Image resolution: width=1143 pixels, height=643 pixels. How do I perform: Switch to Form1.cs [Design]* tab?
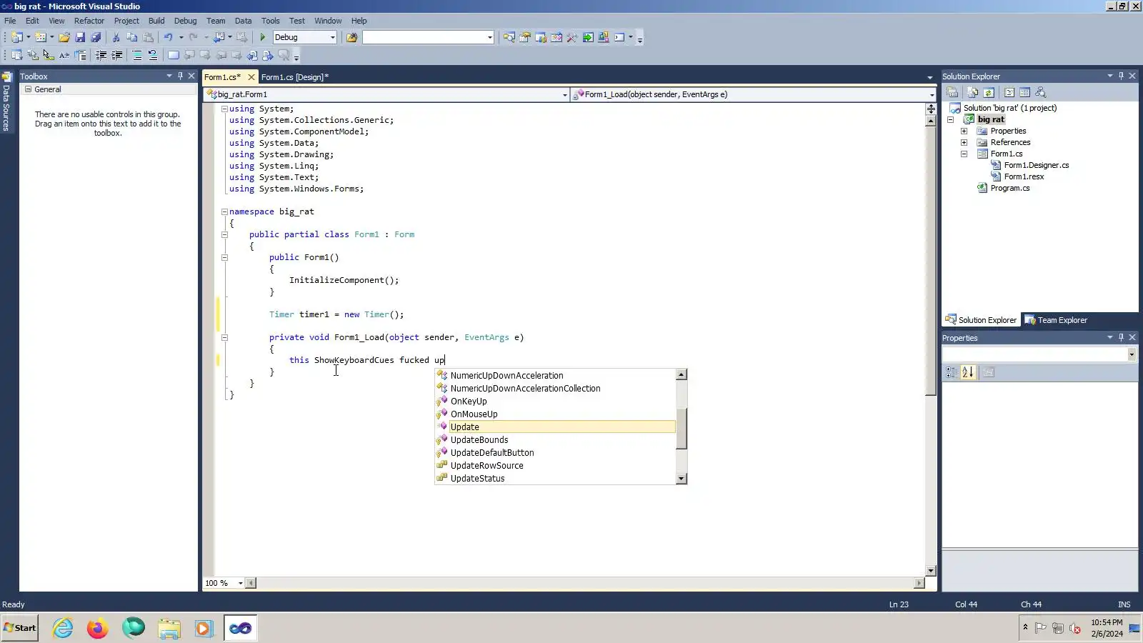[295, 77]
